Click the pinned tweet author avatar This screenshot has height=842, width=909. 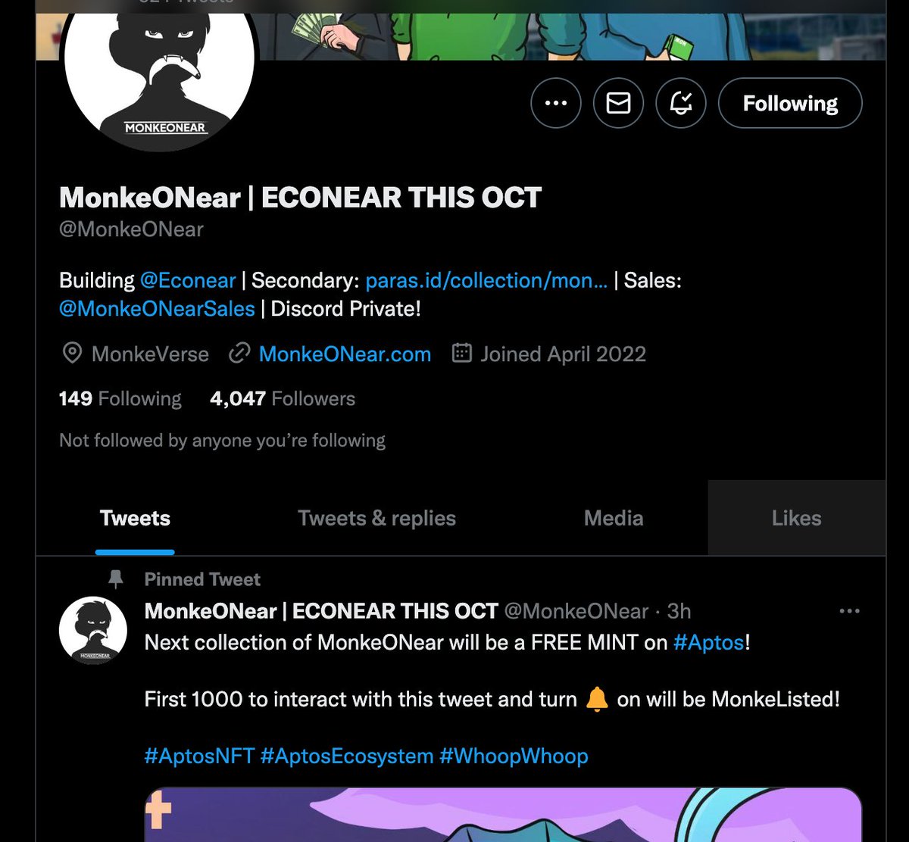(93, 631)
